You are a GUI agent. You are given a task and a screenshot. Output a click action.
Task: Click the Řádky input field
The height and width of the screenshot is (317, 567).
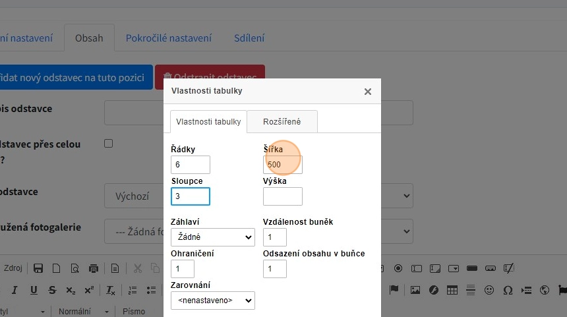pyautogui.click(x=190, y=165)
